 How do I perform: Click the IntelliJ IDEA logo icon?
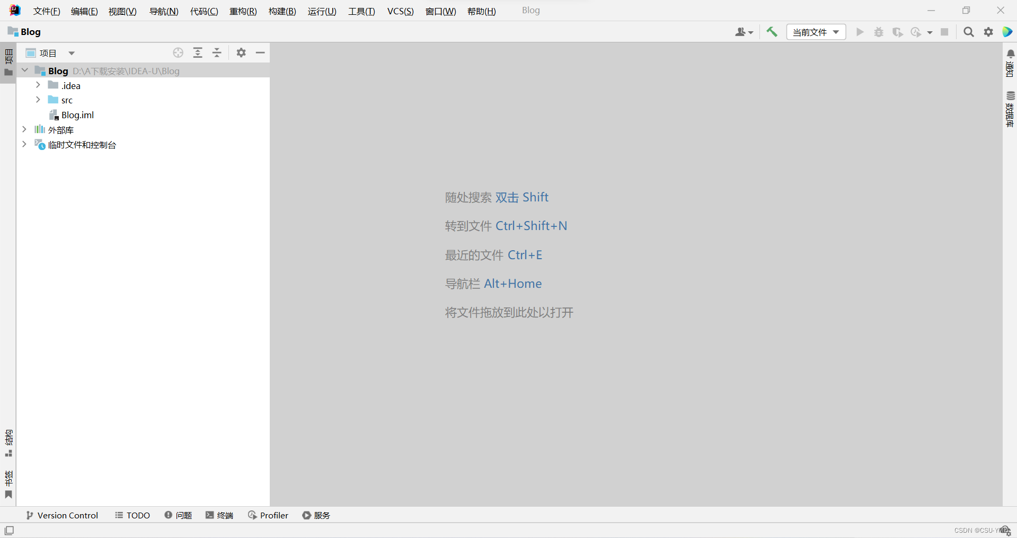tap(15, 11)
